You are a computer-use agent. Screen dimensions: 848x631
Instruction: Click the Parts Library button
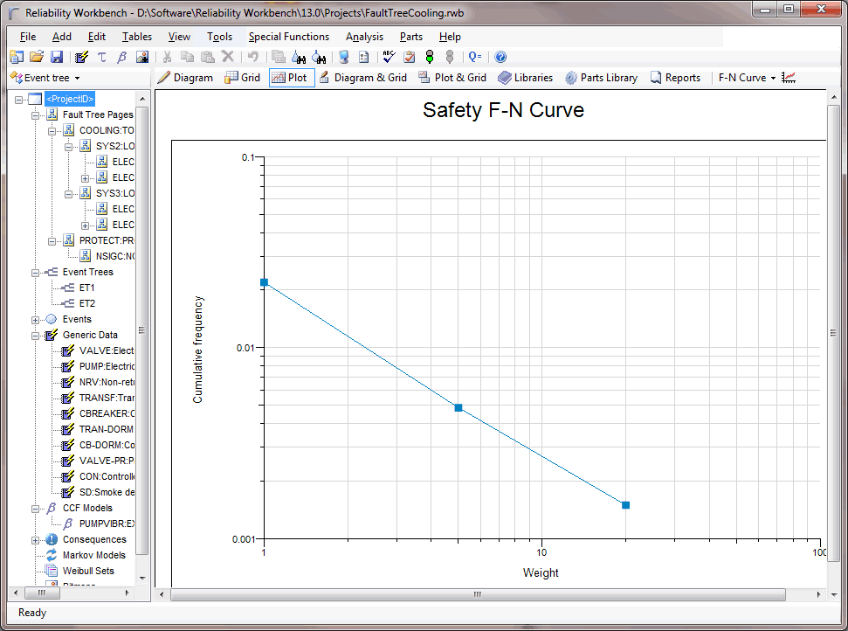point(601,77)
